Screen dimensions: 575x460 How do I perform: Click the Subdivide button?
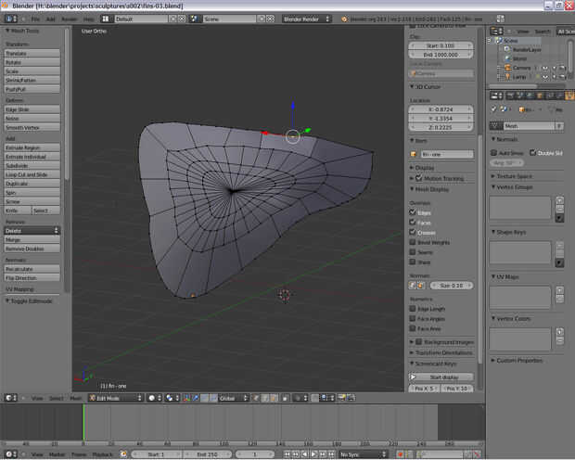click(x=32, y=166)
